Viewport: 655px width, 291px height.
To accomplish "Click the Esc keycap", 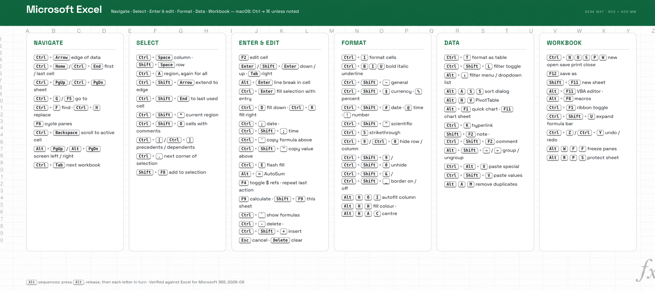I will 245,240.
